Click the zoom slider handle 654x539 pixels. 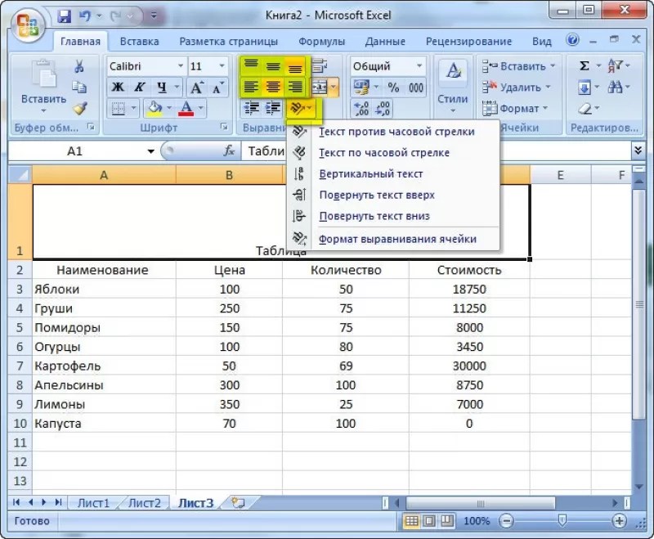coord(562,520)
